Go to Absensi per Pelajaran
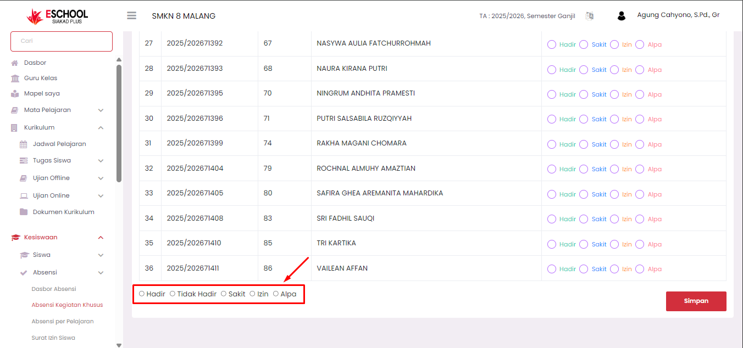This screenshot has height=348, width=743. click(62, 322)
